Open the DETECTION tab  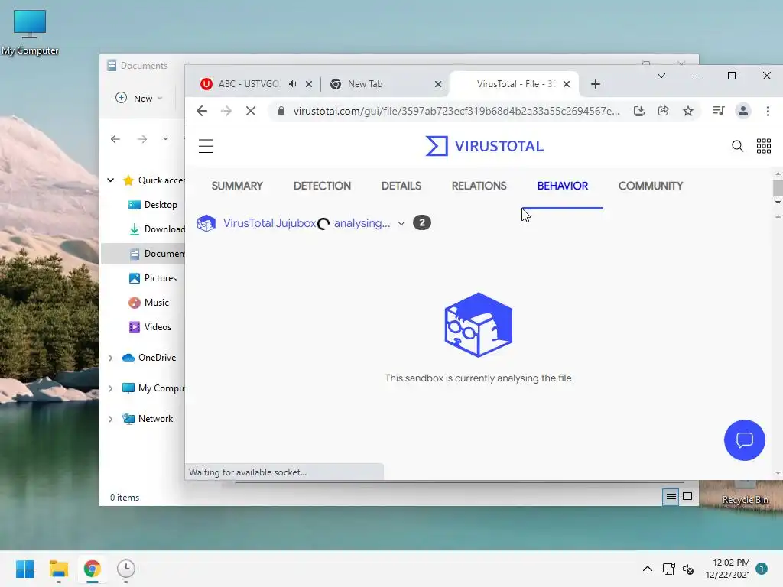pyautogui.click(x=322, y=186)
